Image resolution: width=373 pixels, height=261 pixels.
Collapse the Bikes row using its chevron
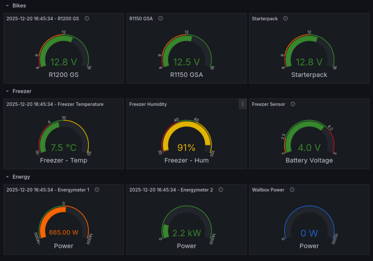point(7,6)
